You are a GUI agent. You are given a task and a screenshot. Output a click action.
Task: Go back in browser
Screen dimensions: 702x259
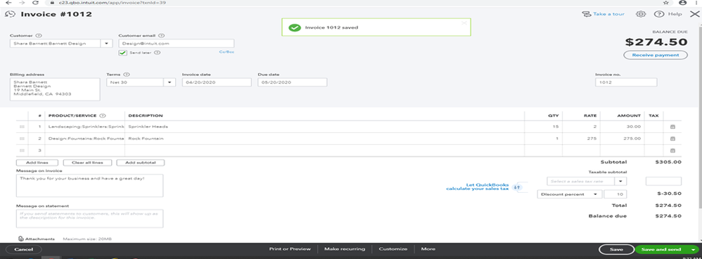[x=8, y=2]
